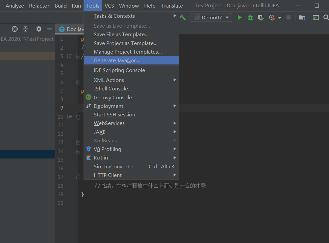Click the Tools menu in menu bar
The image size is (329, 243).
[x=93, y=6]
